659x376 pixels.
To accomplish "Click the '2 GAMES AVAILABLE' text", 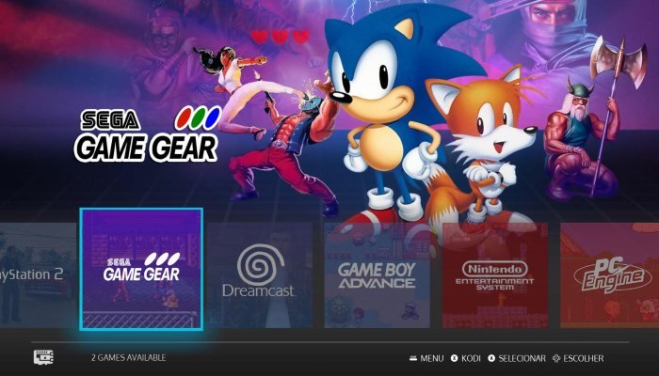I will (x=129, y=357).
